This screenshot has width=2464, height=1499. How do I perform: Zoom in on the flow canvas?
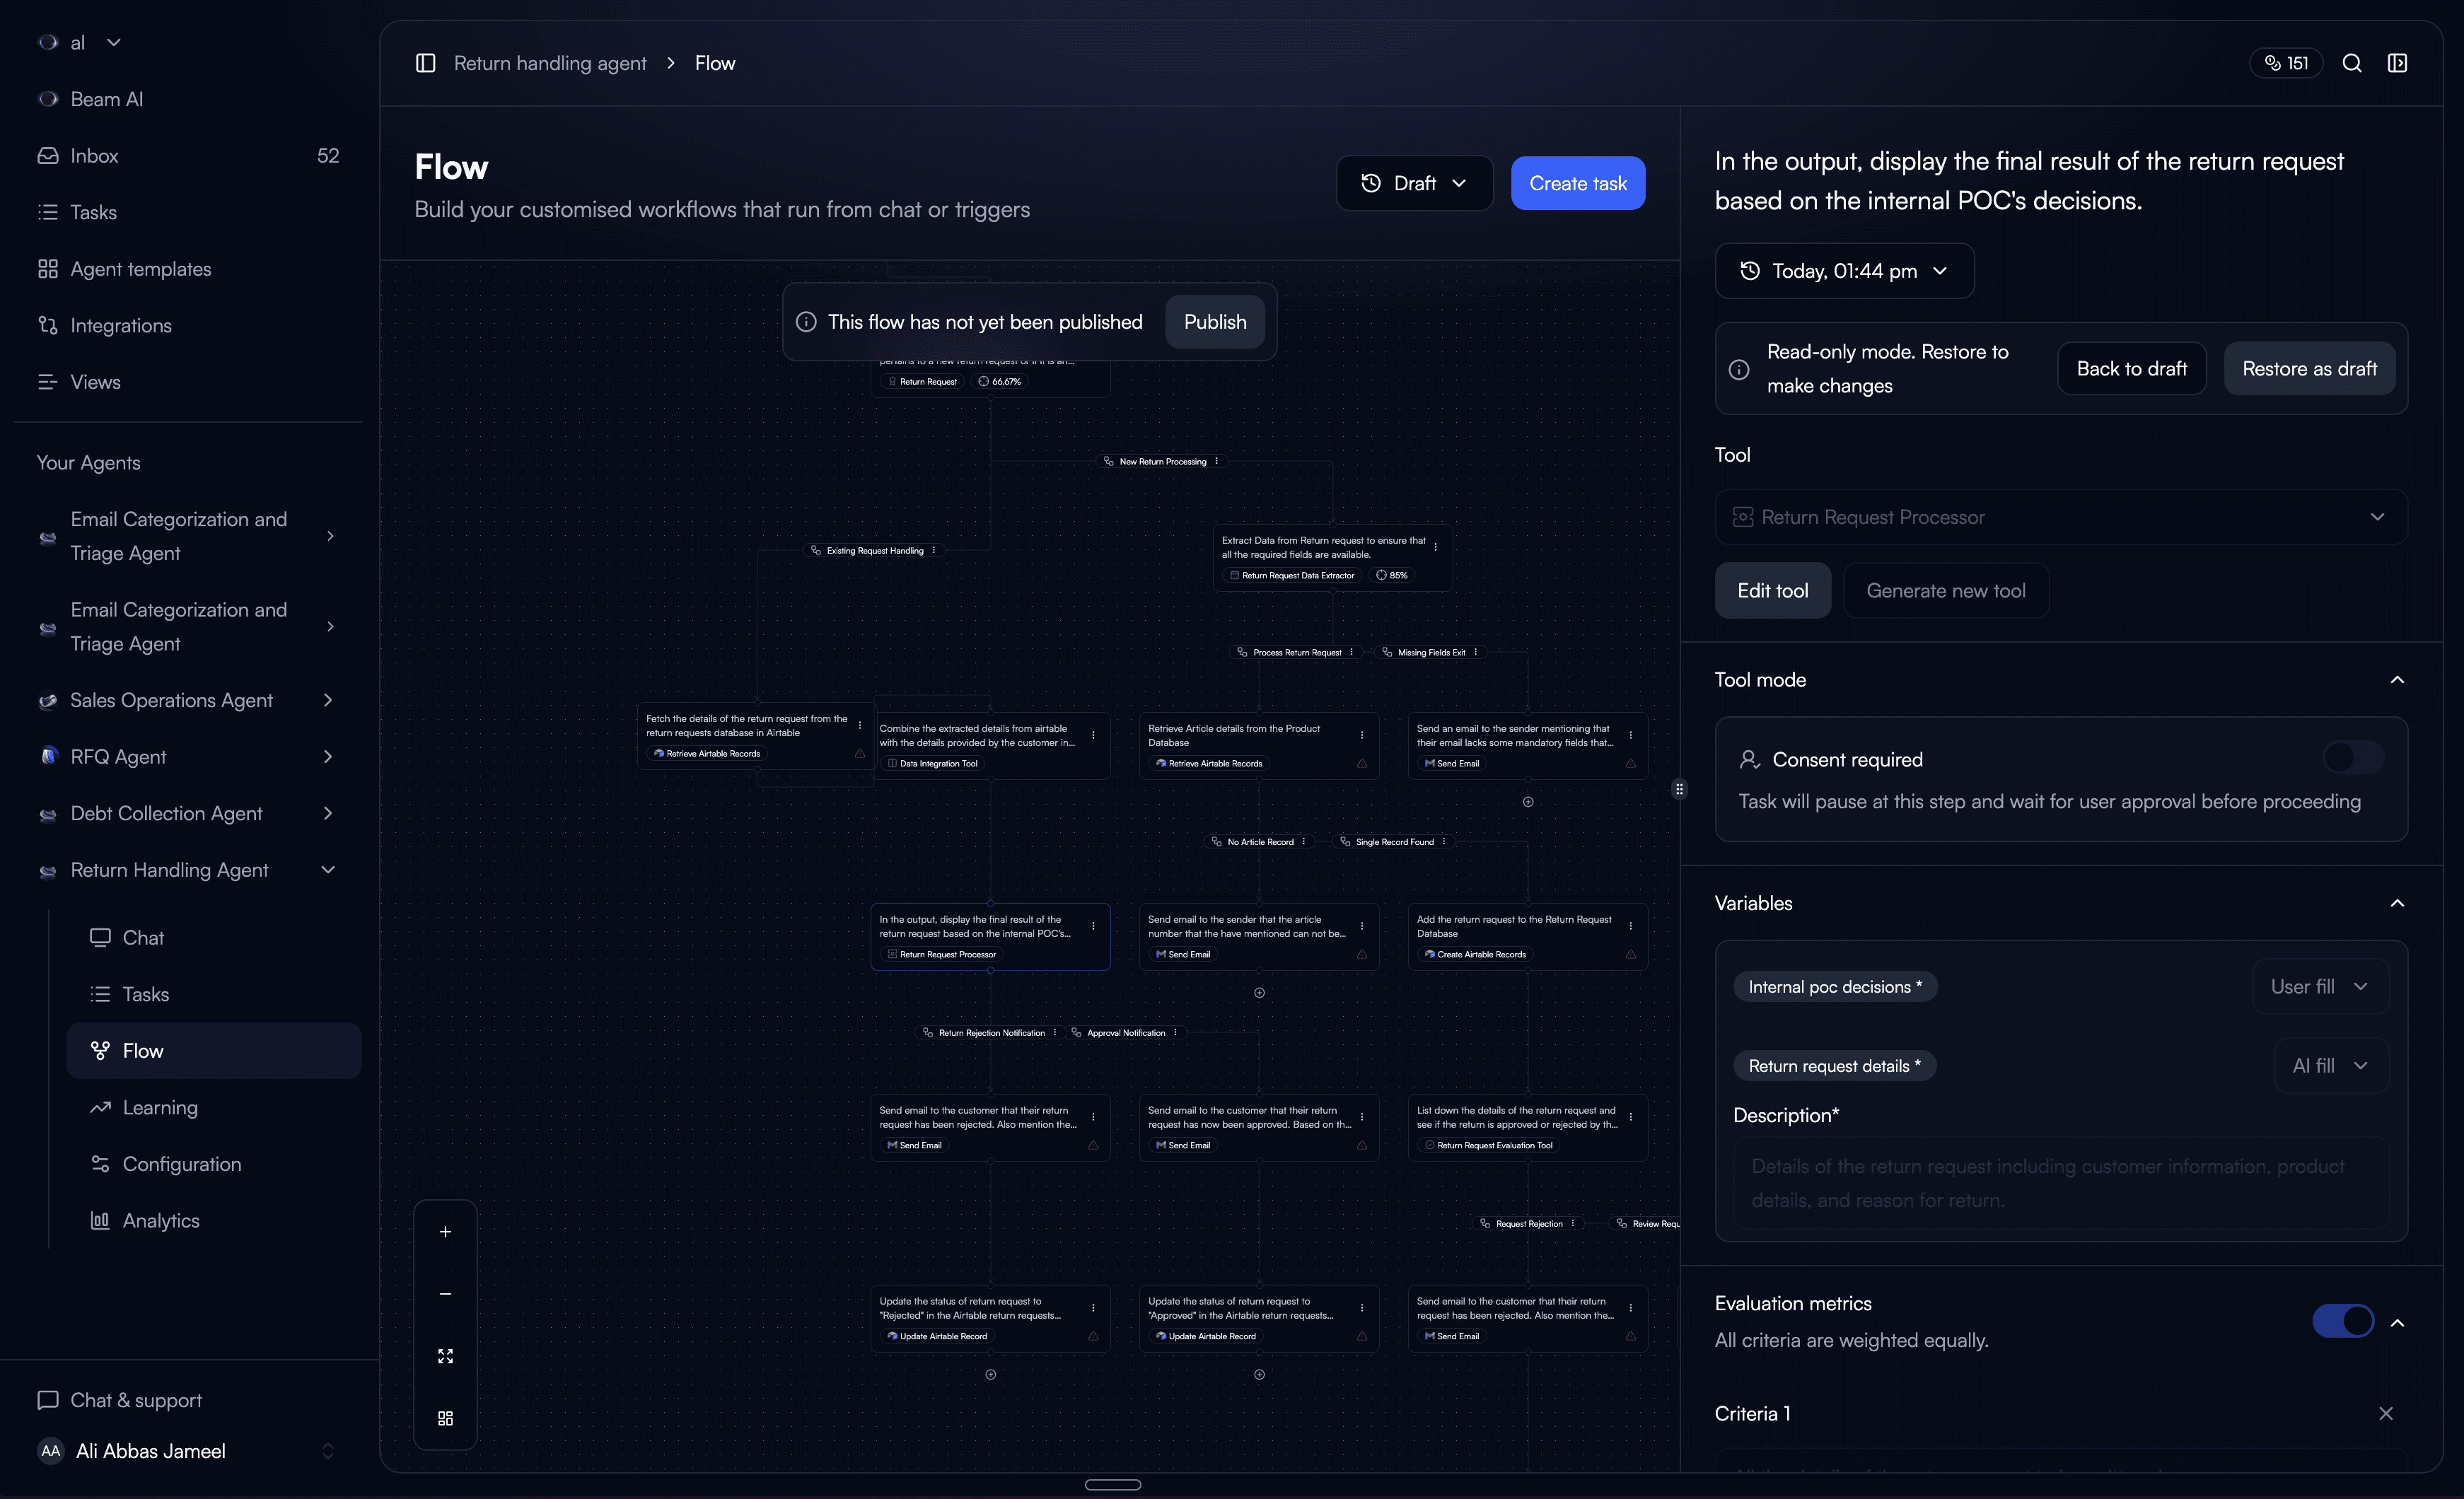click(x=445, y=1232)
